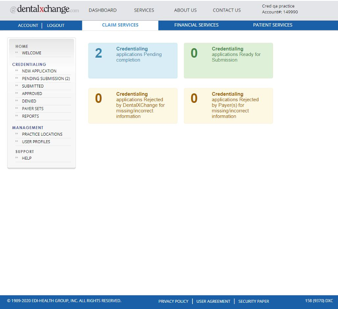Viewport: 338px width, 309px height.
Task: Open the Services menu item
Action: tap(144, 10)
